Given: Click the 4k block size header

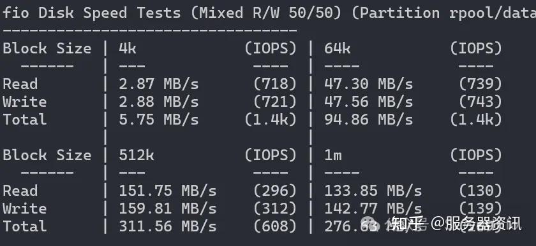Looking at the screenshot, I should coord(128,48).
